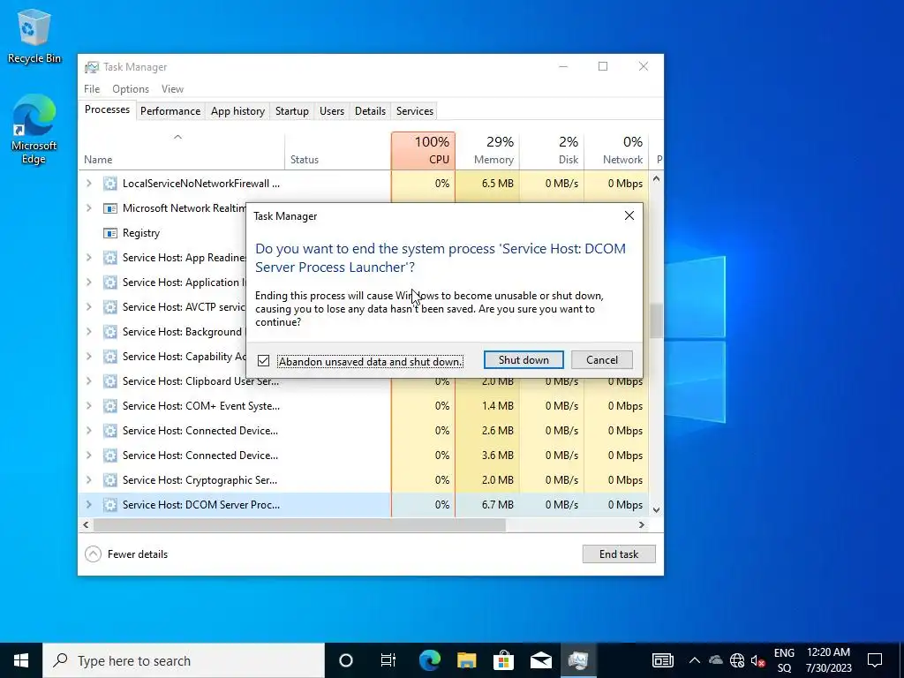904x678 pixels.
Task: Switch to the Users tab
Action: 332,110
